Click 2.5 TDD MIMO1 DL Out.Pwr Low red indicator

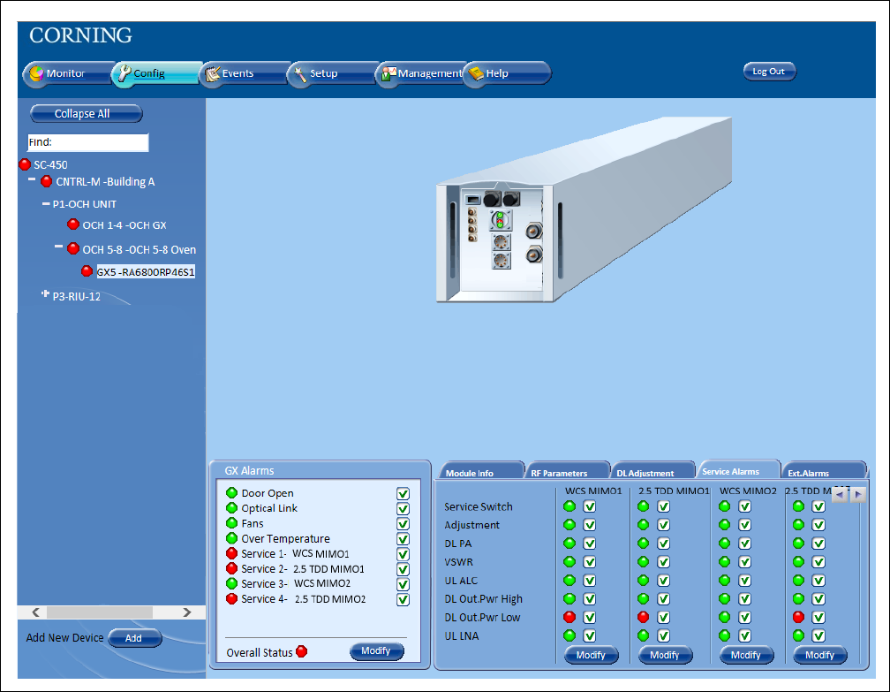click(x=643, y=617)
